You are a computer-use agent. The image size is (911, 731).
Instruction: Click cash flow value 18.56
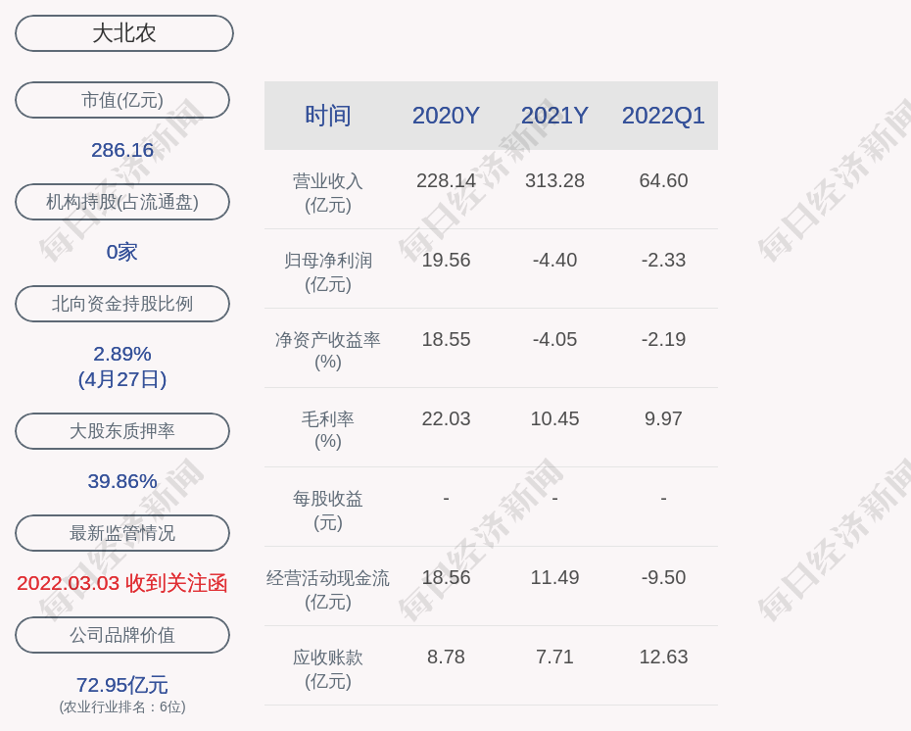click(x=447, y=577)
